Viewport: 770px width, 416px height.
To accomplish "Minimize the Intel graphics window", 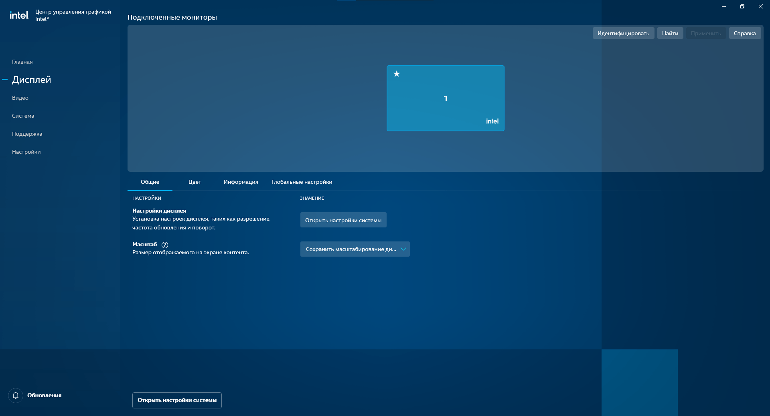I will pos(724,6).
